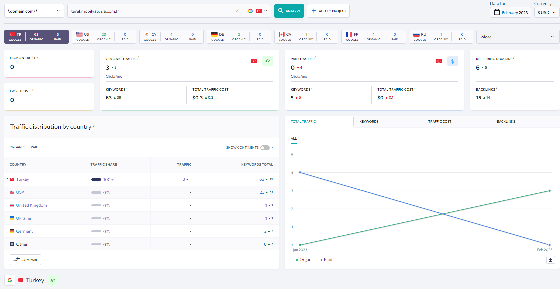Select the Paid tab in traffic distribution
The height and width of the screenshot is (289, 560).
35,147
